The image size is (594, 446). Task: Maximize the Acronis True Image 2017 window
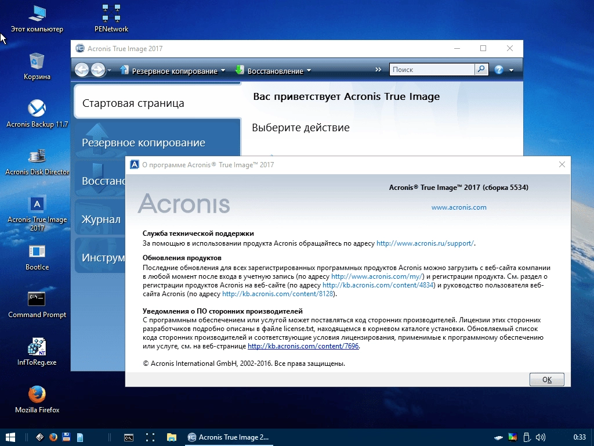point(483,48)
